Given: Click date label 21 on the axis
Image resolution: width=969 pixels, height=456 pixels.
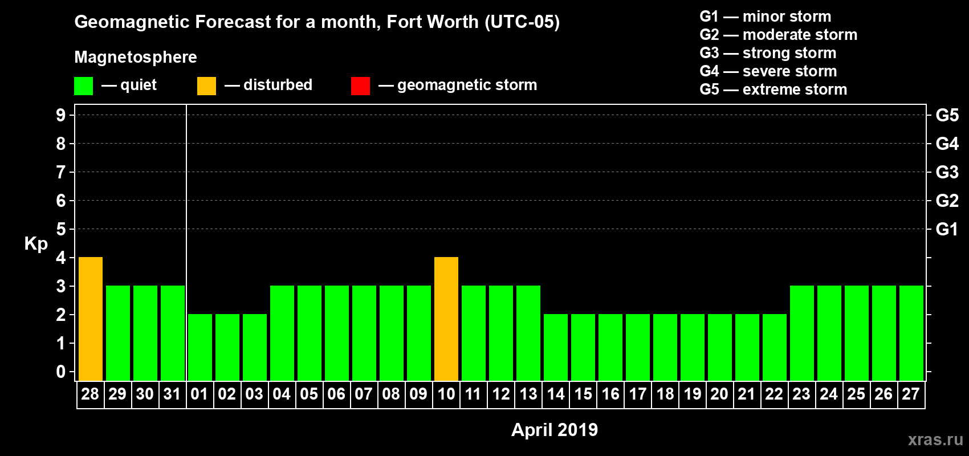Looking at the screenshot, I should pos(747,394).
